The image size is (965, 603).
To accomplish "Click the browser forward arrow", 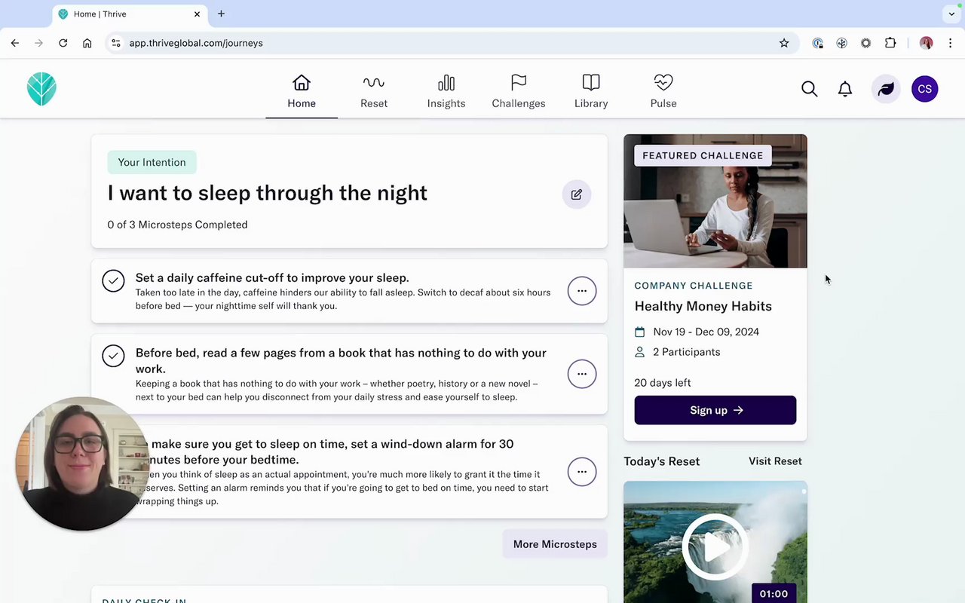I will pyautogui.click(x=39, y=43).
